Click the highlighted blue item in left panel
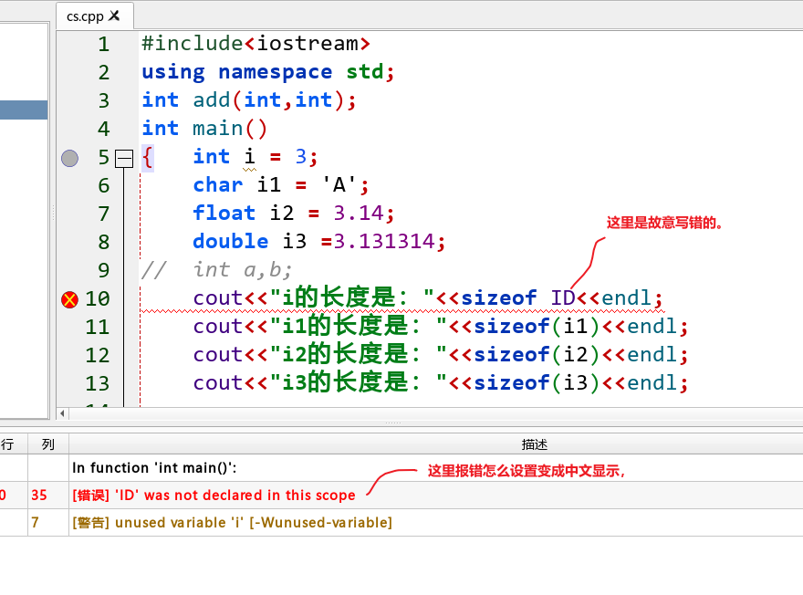803x595 pixels. point(24,110)
